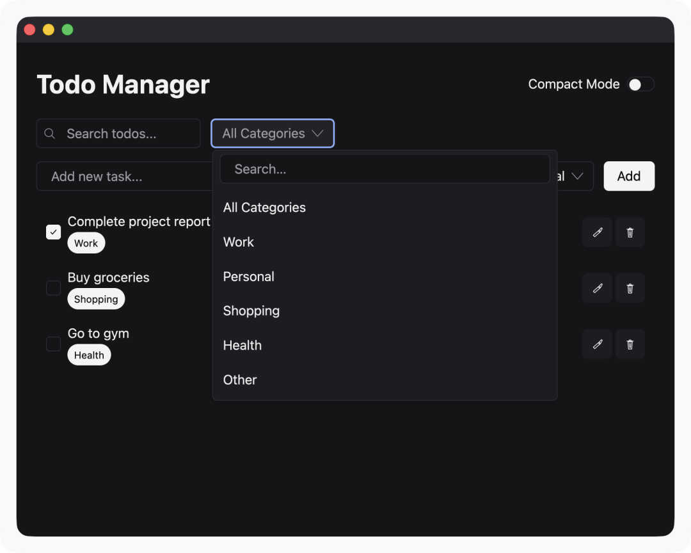
Task: Open the partially hidden dropdown beside Add
Action: pos(576,176)
